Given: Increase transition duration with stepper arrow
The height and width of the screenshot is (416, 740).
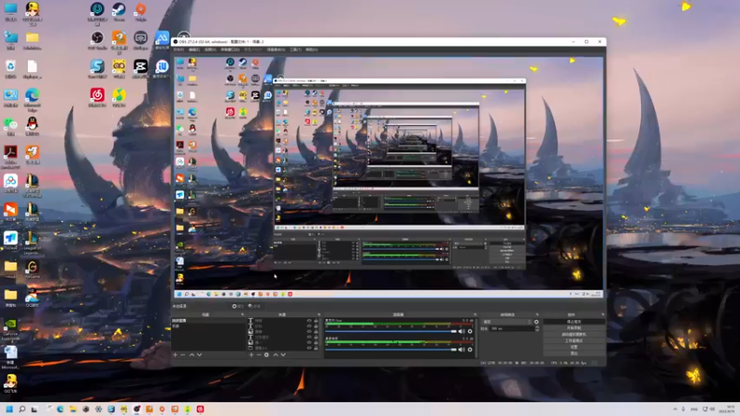Looking at the screenshot, I should tap(537, 327).
